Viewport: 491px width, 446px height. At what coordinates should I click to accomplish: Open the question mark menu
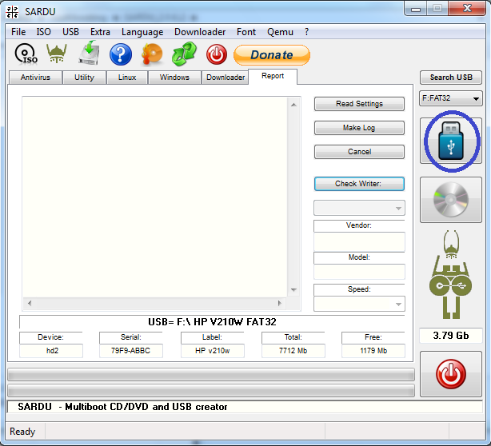[306, 32]
